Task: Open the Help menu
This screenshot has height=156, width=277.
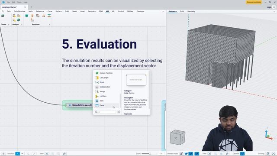Action: click(x=26, y=2)
